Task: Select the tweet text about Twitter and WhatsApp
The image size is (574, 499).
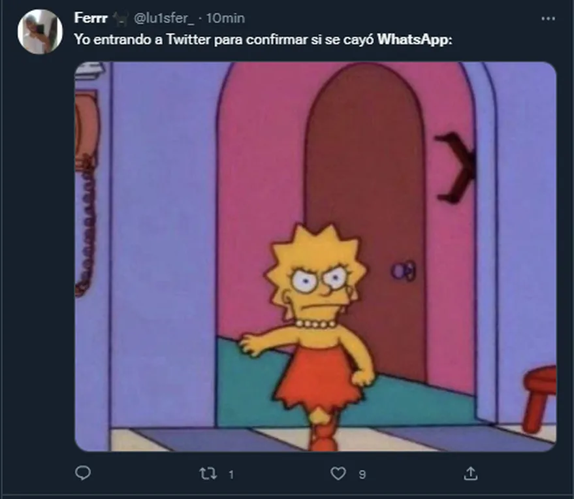Action: click(263, 40)
